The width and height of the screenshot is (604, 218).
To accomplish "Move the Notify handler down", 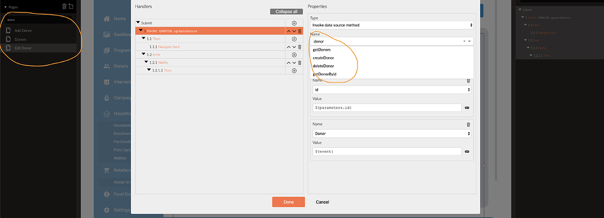I will pos(294,62).
